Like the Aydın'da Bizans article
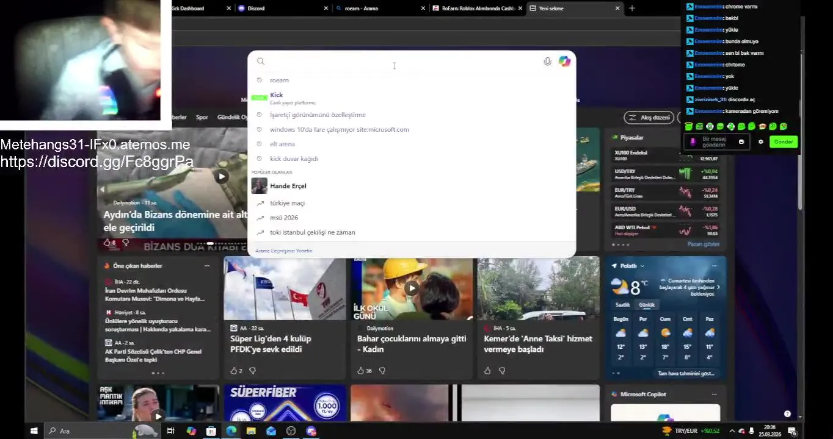 coord(107,243)
